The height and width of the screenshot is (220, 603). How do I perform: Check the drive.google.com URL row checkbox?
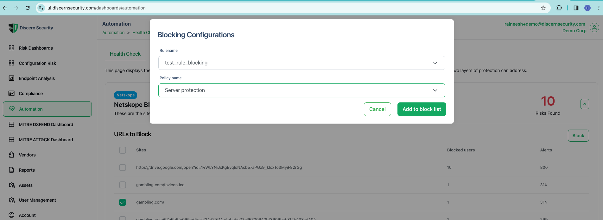click(123, 168)
